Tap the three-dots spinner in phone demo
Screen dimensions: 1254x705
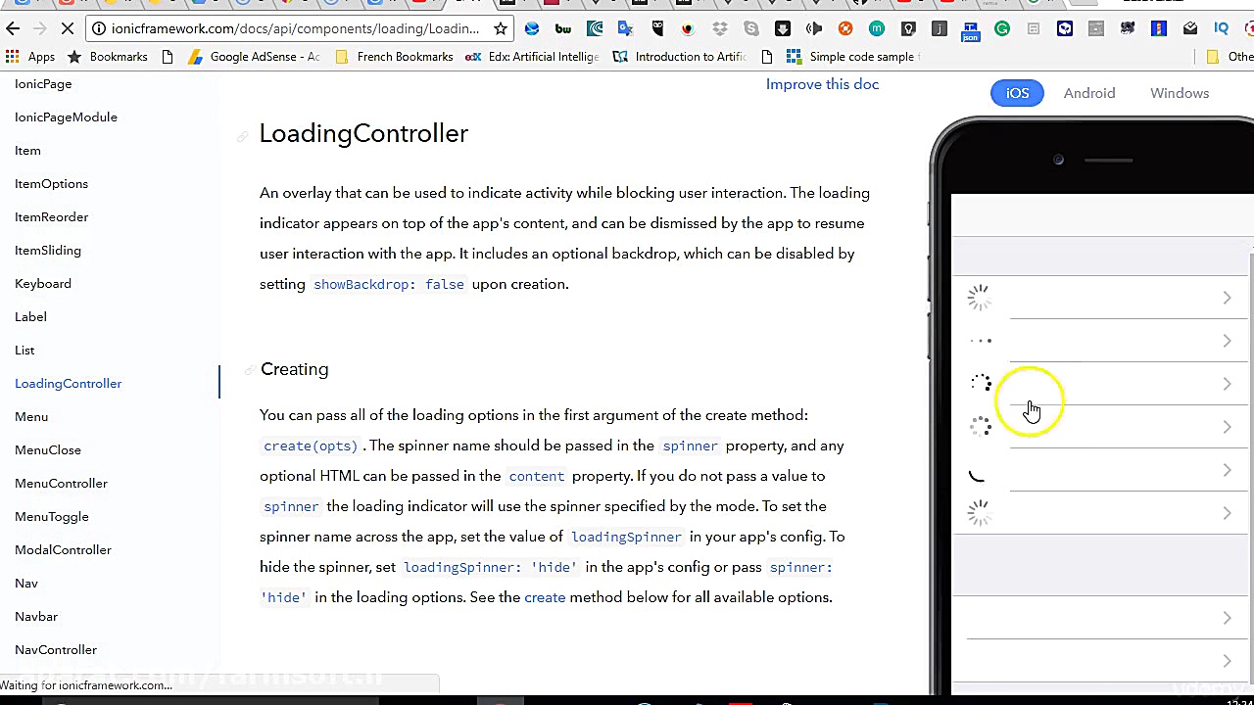pyautogui.click(x=981, y=341)
